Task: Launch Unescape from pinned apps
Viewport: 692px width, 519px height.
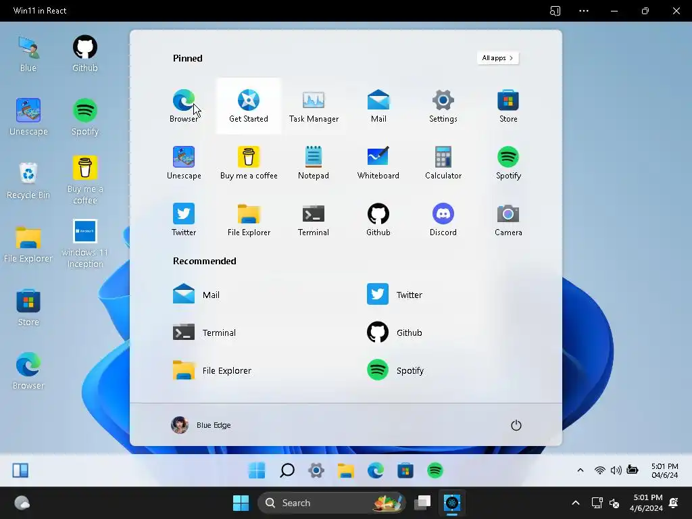Action: [184, 162]
